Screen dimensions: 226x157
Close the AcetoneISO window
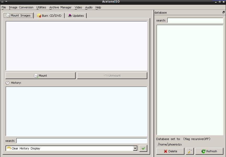pyautogui.click(x=224, y=2)
